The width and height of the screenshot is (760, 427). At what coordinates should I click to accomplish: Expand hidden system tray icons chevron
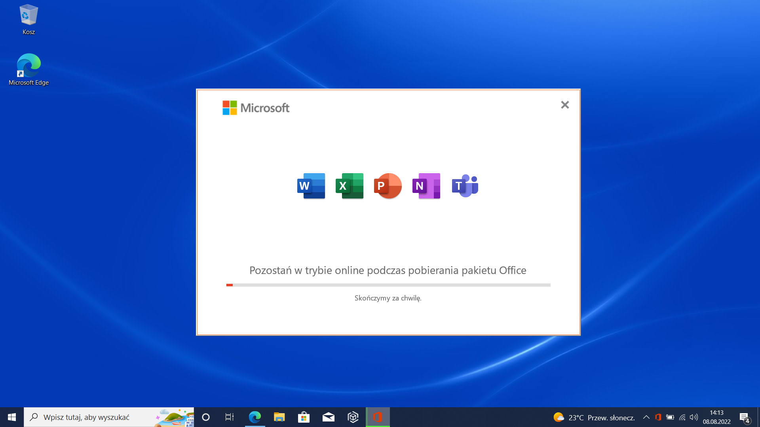click(x=646, y=417)
